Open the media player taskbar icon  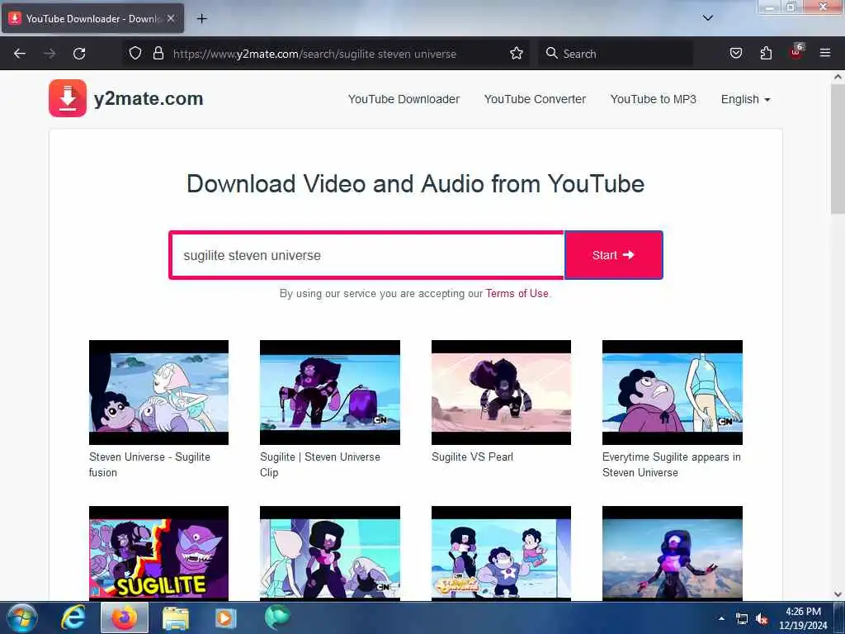tap(225, 617)
